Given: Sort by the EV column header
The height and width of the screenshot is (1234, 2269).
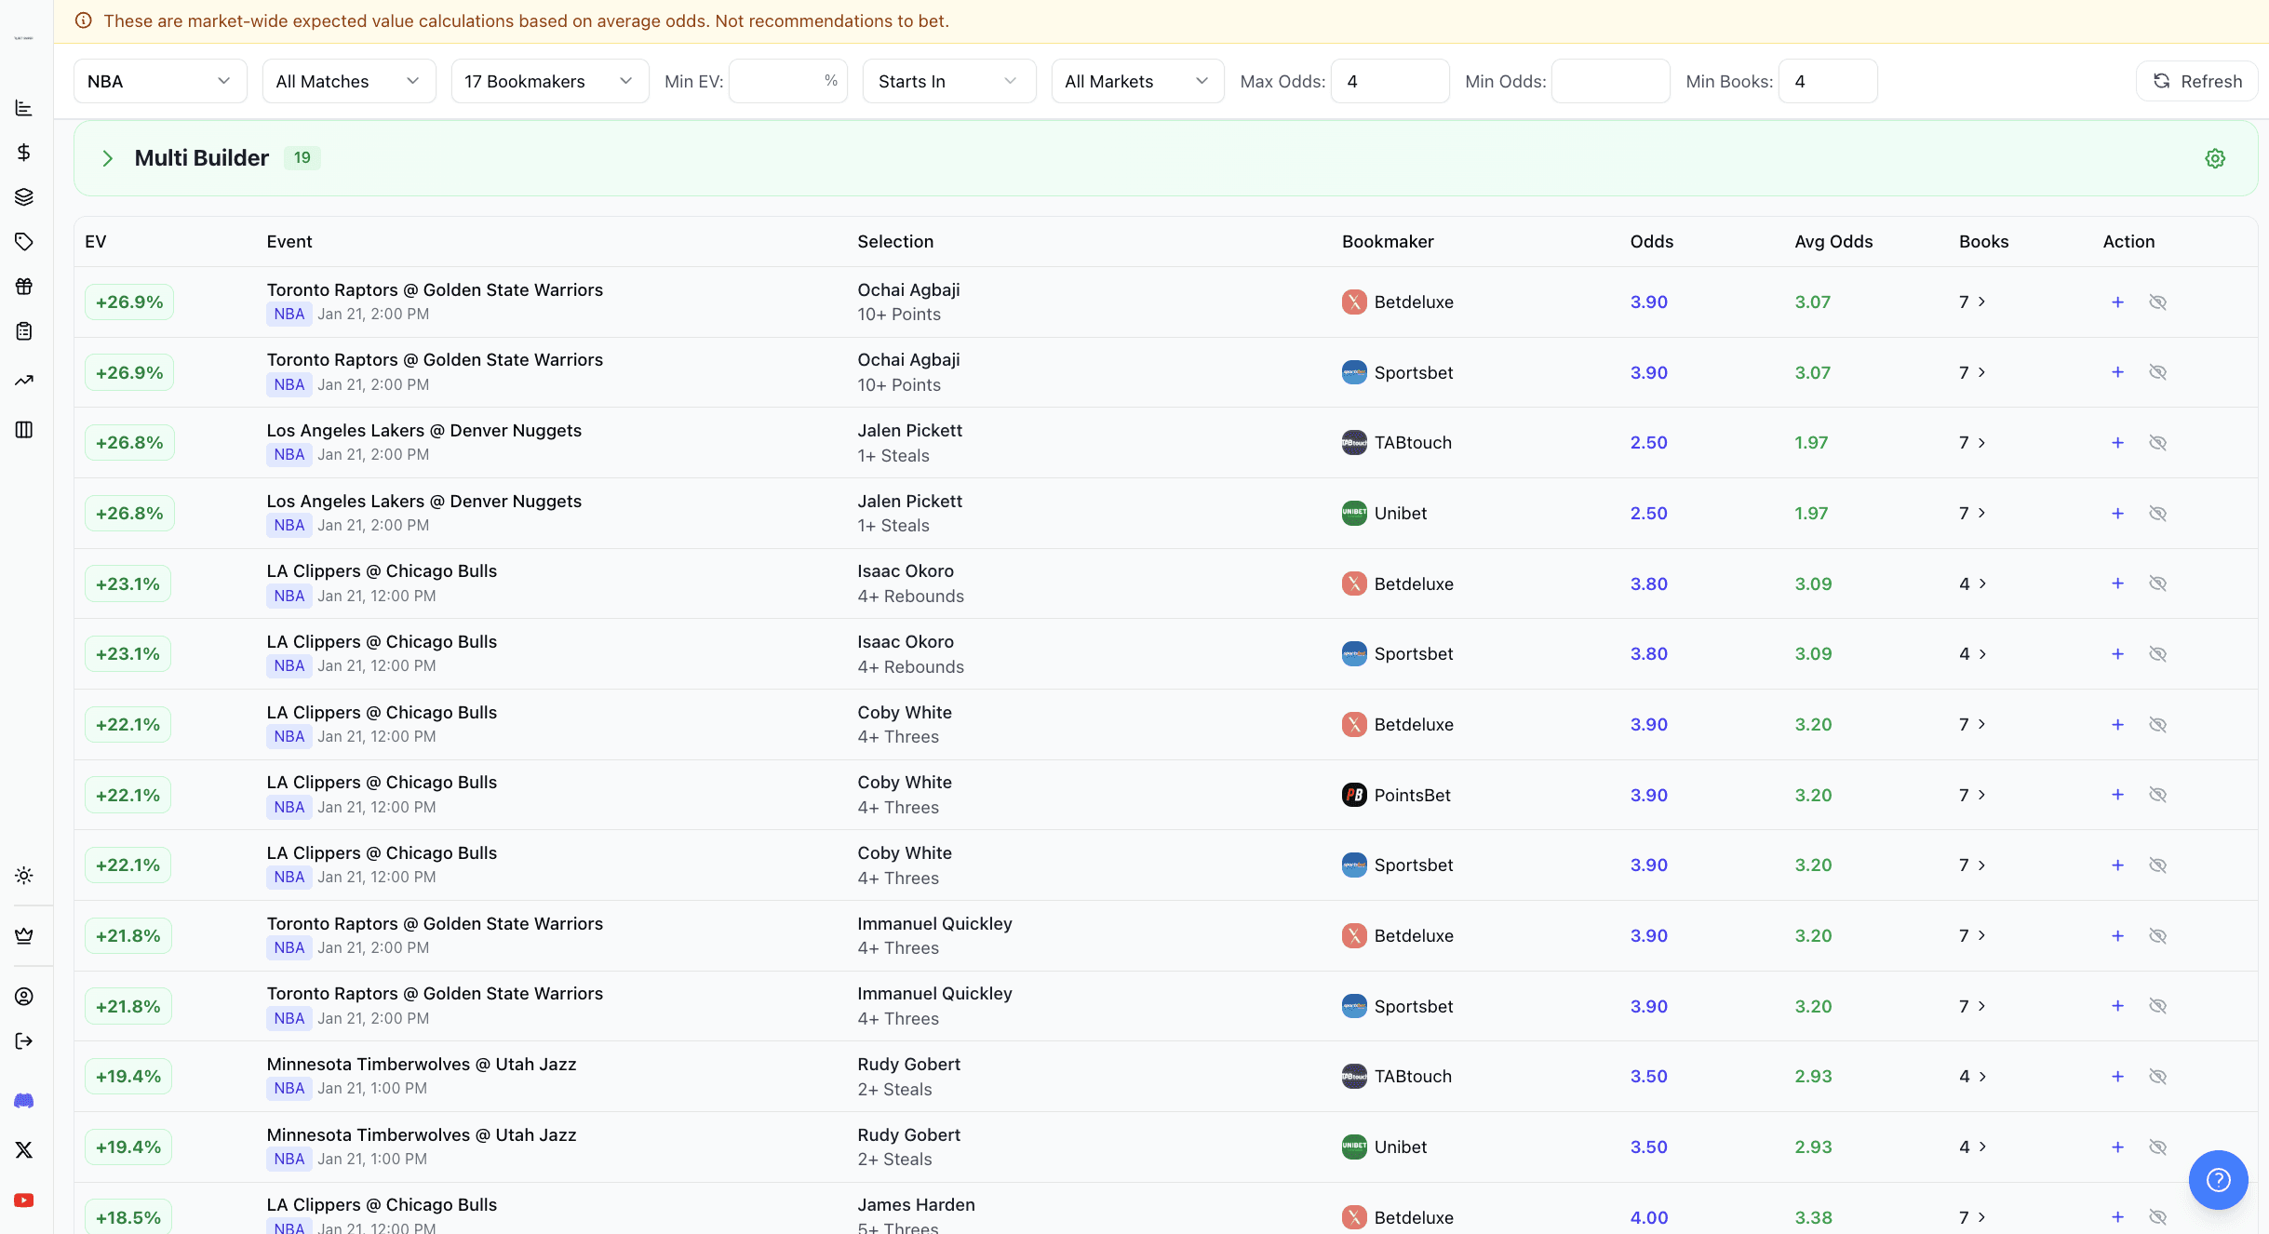Looking at the screenshot, I should [96, 242].
